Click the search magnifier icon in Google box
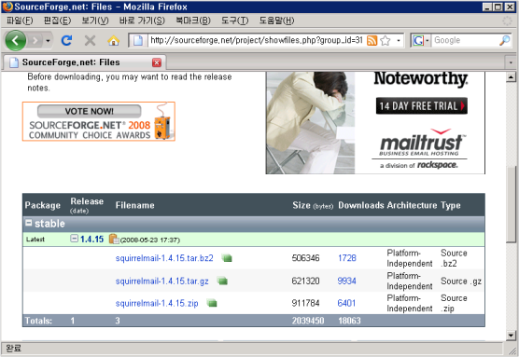This screenshot has height=357, width=519. pyautogui.click(x=504, y=41)
